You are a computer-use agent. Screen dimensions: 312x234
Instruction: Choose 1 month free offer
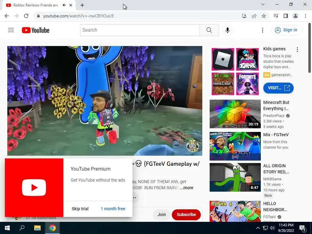113,209
